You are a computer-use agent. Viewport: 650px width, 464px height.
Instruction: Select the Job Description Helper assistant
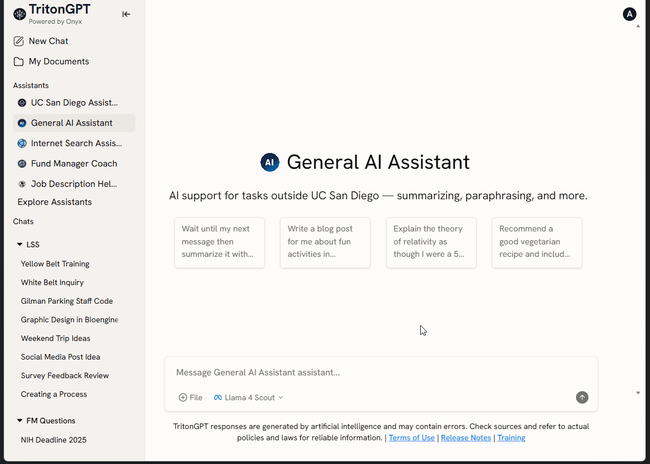[x=73, y=184]
